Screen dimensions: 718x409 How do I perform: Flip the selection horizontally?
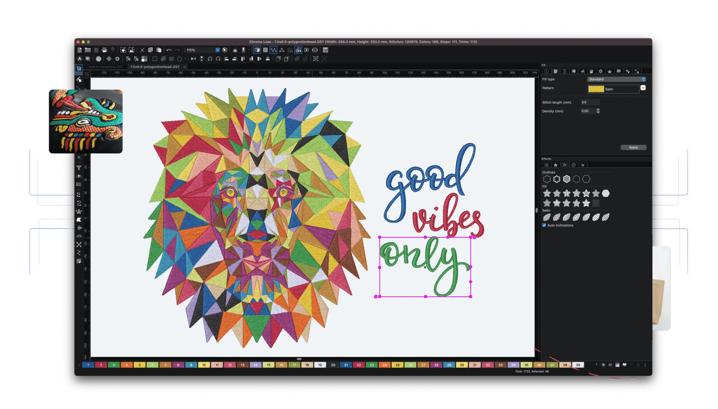coord(193,59)
